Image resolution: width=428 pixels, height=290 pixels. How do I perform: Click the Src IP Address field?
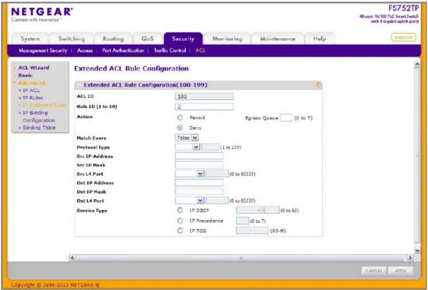pyautogui.click(x=199, y=156)
